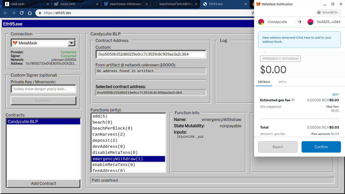Switch to the DATA tab in MetaMask
Image resolution: width=345 pixels, height=194 pixels.
click(282, 82)
